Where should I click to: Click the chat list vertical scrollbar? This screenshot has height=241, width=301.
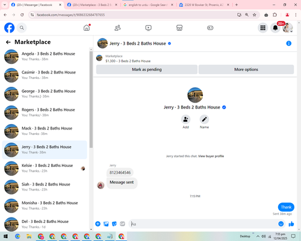[x=91, y=99]
